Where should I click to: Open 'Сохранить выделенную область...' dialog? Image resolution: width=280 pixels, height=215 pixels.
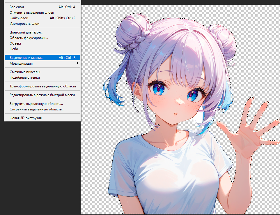(x=42, y=109)
